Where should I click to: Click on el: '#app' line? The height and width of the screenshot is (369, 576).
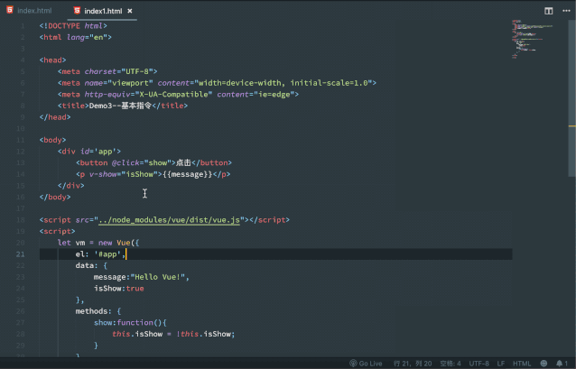[x=100, y=254]
